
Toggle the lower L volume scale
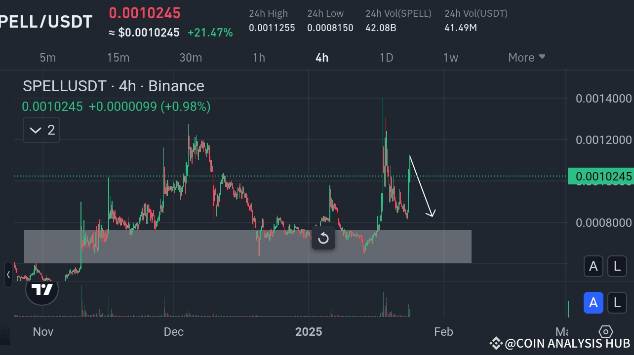pyautogui.click(x=617, y=303)
